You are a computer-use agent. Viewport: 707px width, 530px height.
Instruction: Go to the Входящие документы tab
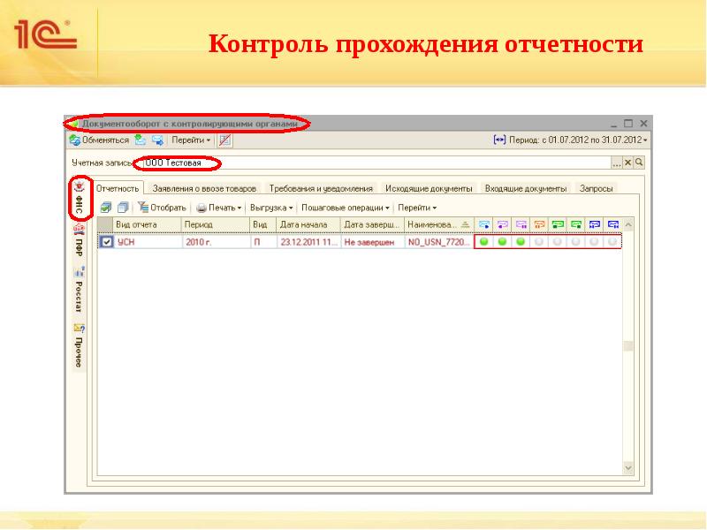pos(525,188)
